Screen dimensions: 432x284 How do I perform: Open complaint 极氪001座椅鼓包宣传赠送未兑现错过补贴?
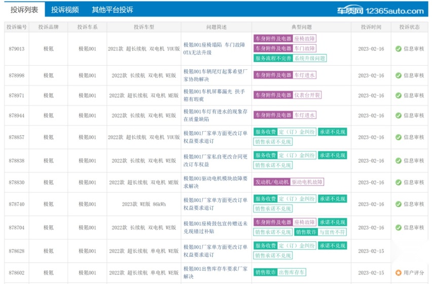coord(215,227)
